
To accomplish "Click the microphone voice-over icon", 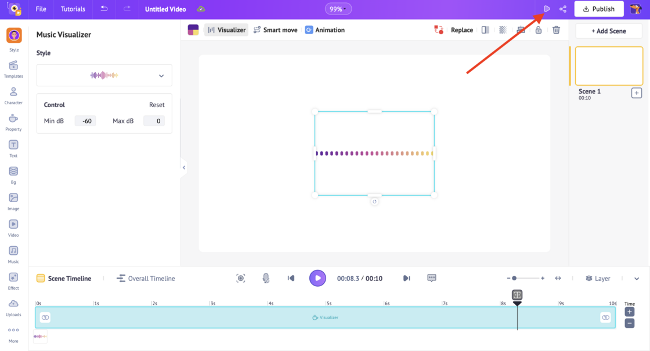I will (266, 279).
